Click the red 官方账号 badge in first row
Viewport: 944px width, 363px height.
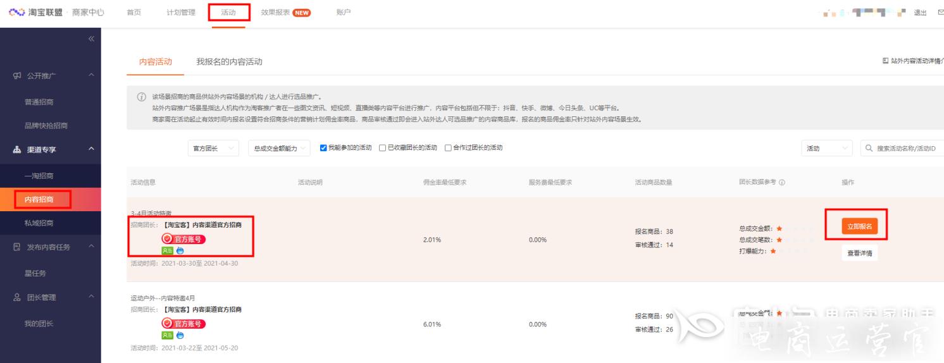click(x=183, y=239)
